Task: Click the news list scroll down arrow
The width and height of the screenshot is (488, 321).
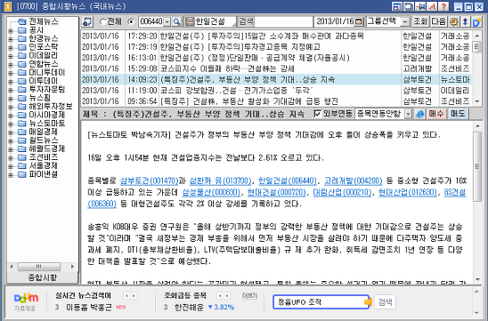Action: (x=477, y=101)
